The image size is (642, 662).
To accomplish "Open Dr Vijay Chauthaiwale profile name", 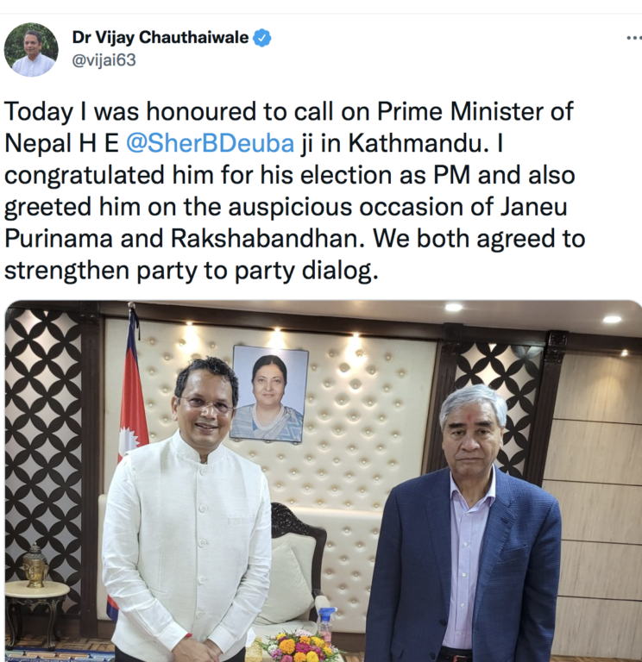I will [x=160, y=38].
